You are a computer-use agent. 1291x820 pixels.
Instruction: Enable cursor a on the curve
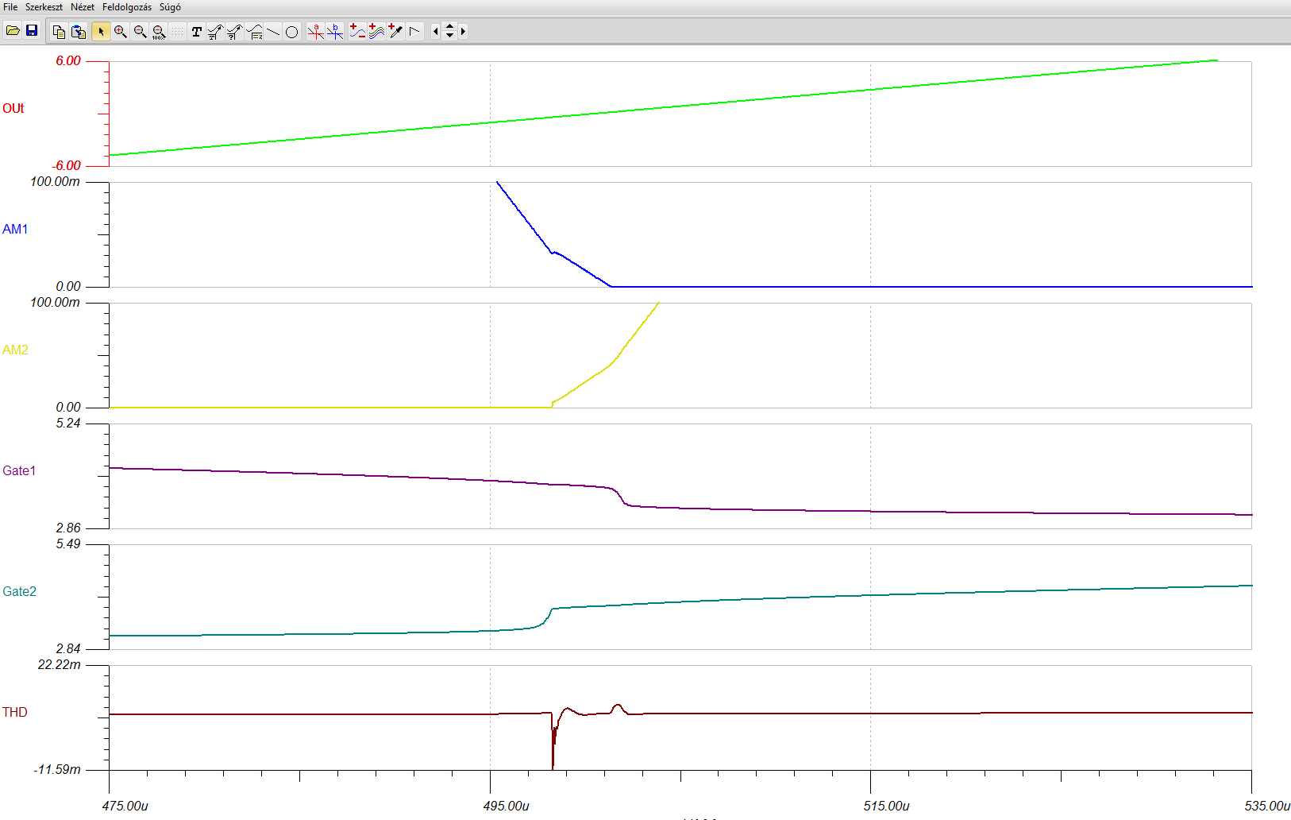[x=316, y=31]
